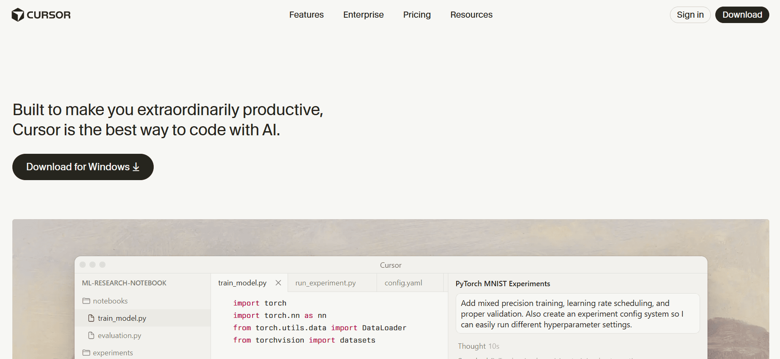Open the Resources menu

(471, 15)
